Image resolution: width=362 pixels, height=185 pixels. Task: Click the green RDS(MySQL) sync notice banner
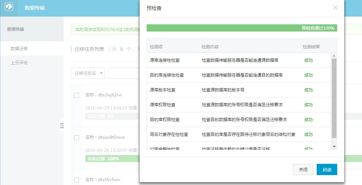[105, 30]
